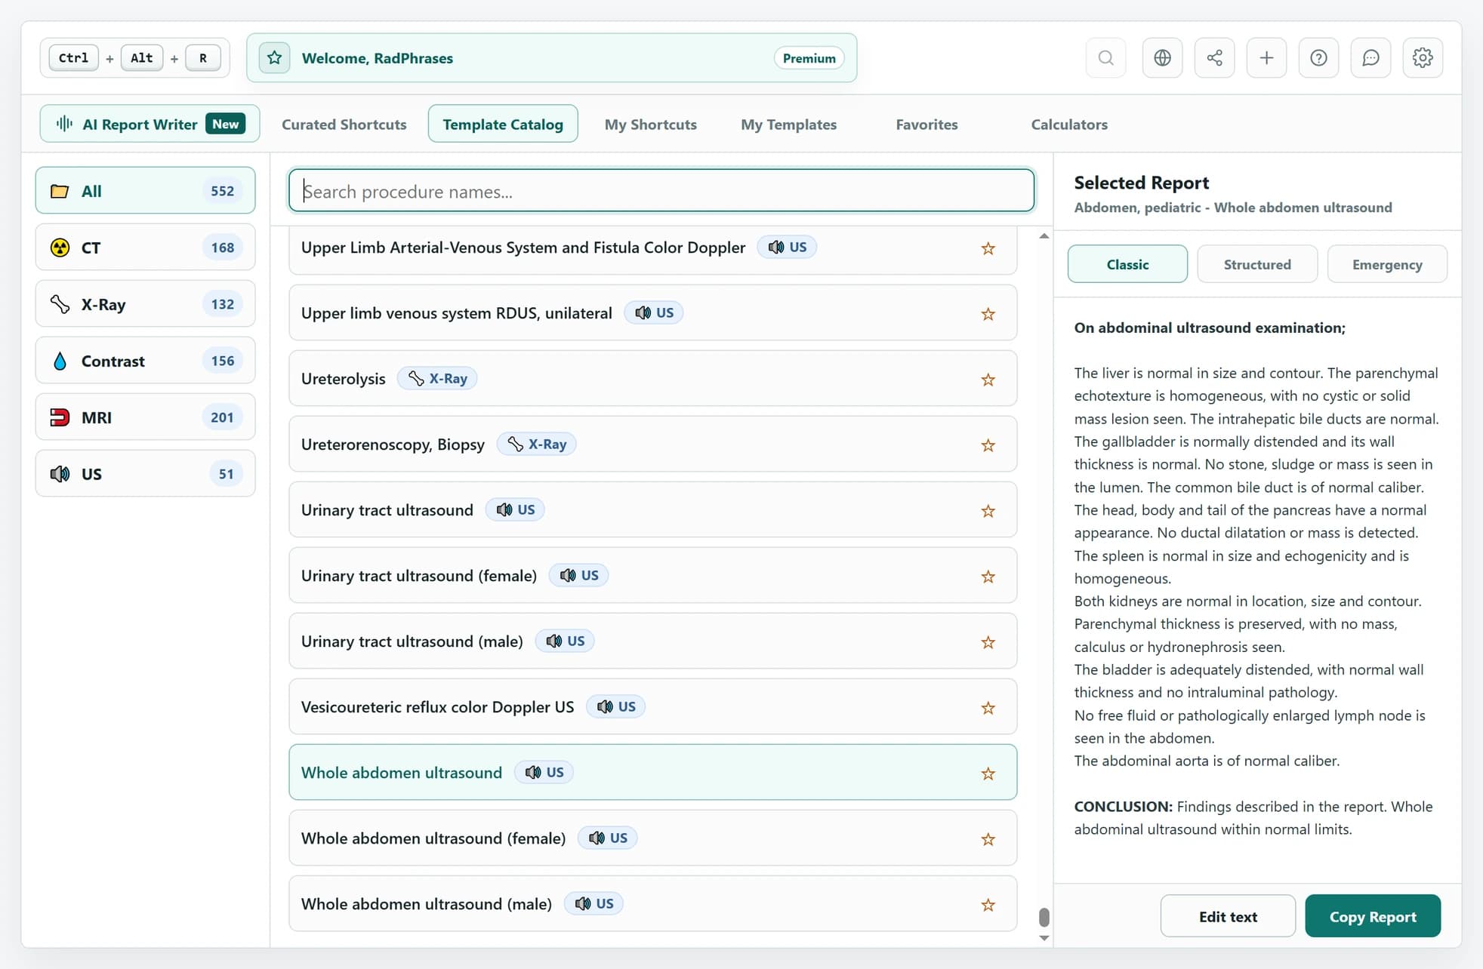Star Vesicoureteric reflux color Doppler US
The height and width of the screenshot is (969, 1483).
(988, 708)
